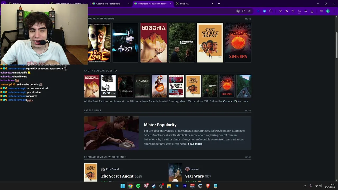
Task: Switch to the Oscars's lists Letterboxd tab
Action: pyautogui.click(x=111, y=4)
